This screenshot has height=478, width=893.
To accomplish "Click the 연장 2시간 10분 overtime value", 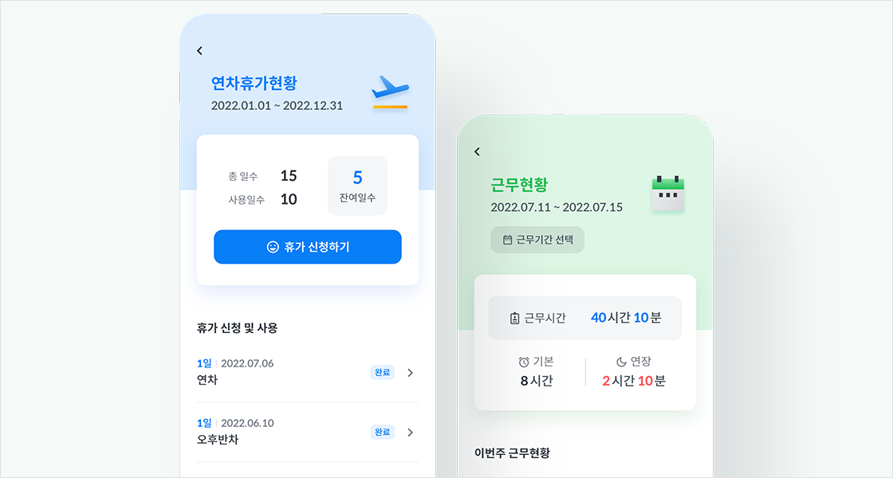I will click(634, 381).
